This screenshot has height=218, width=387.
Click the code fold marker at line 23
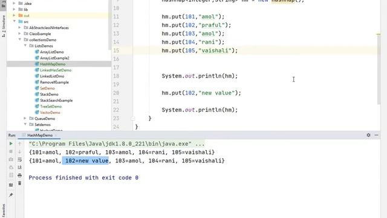[133, 119]
